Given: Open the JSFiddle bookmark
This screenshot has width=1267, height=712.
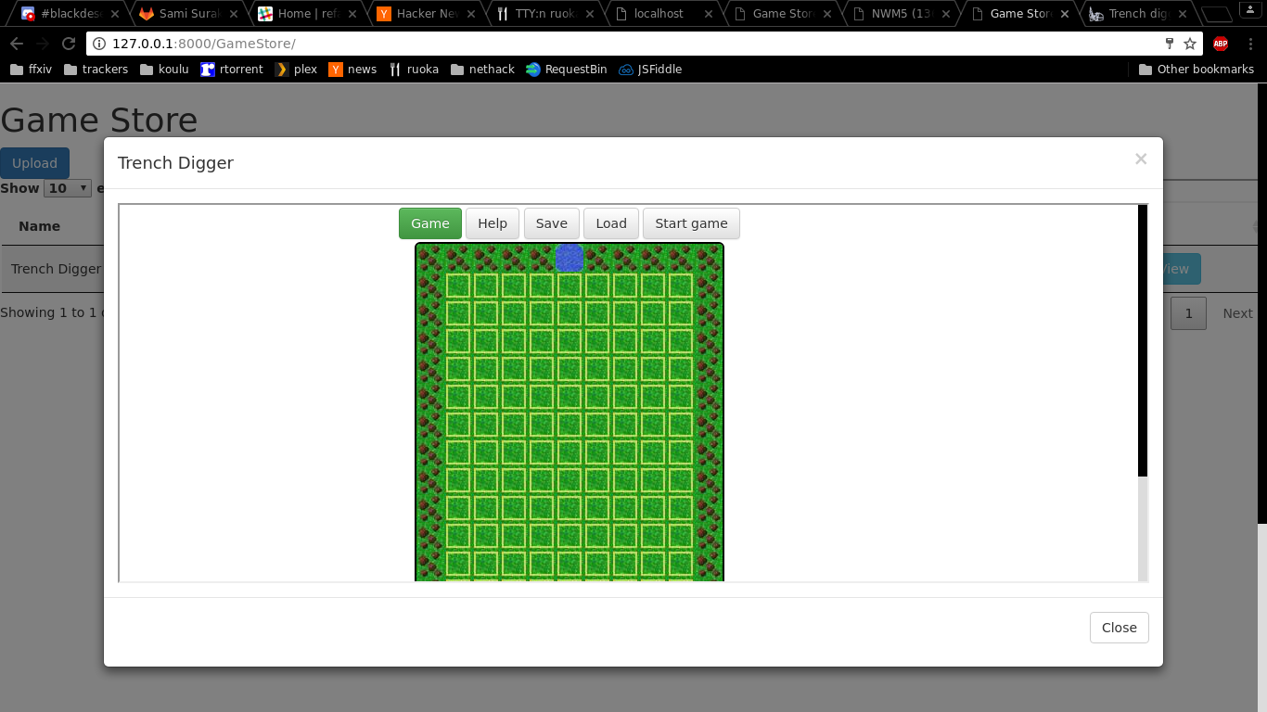Looking at the screenshot, I should click(650, 70).
